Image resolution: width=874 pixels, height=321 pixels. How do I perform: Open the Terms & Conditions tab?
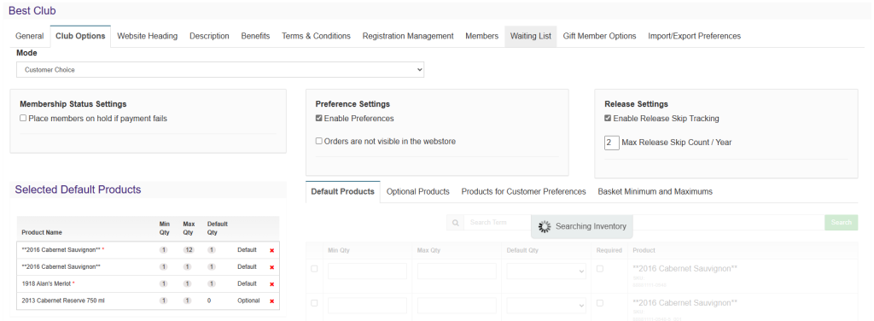[316, 36]
